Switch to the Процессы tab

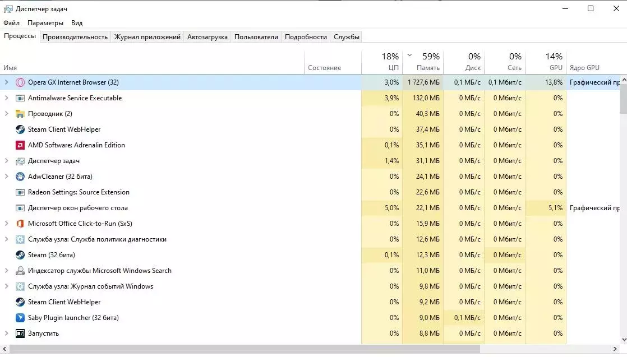click(20, 36)
